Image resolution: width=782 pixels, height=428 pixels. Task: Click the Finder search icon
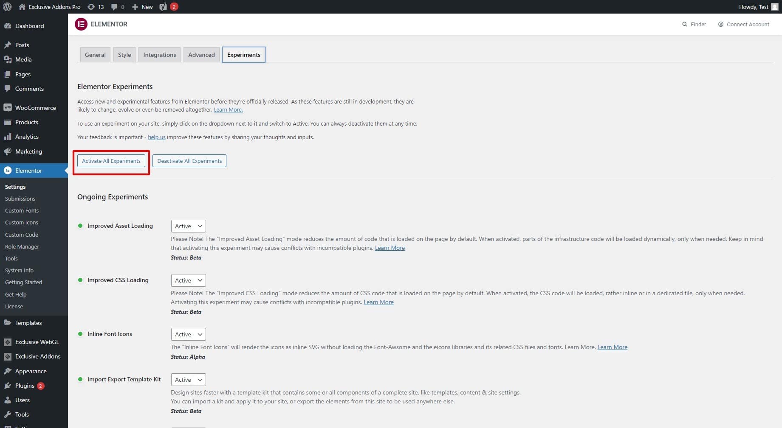click(x=684, y=24)
